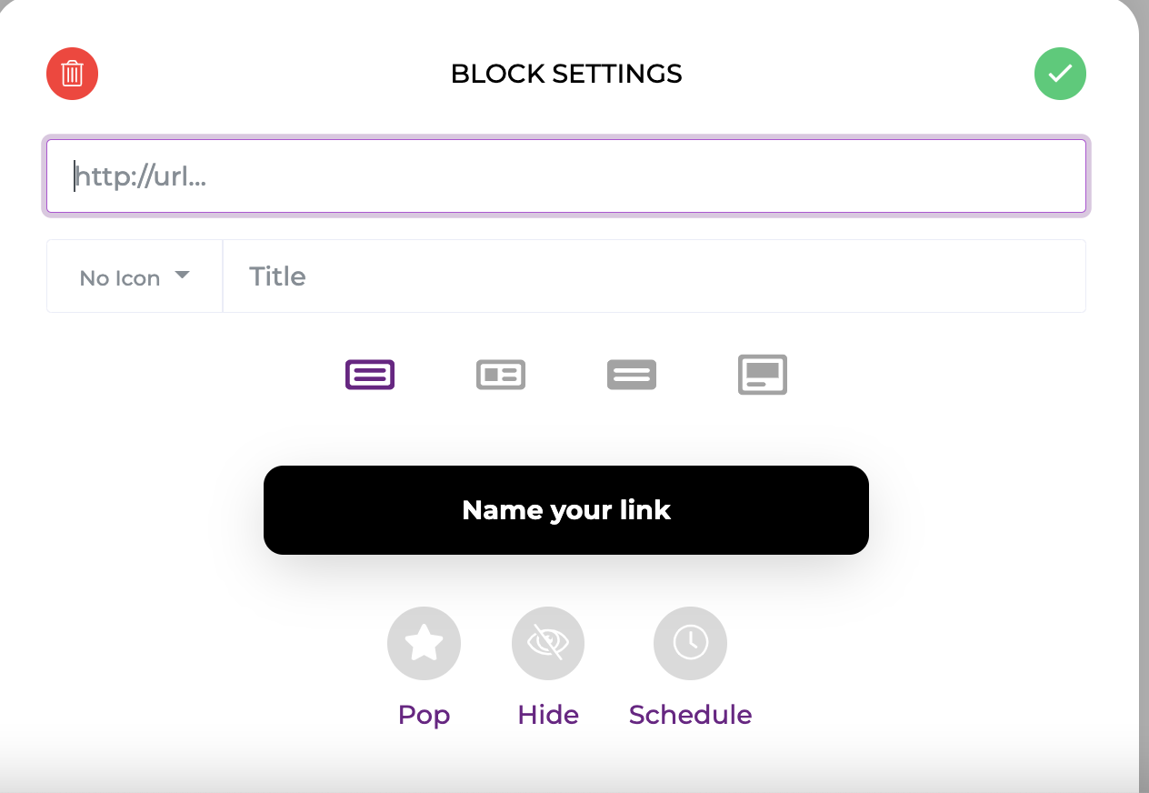Click the Name your link preview button
1149x793 pixels.
[565, 510]
